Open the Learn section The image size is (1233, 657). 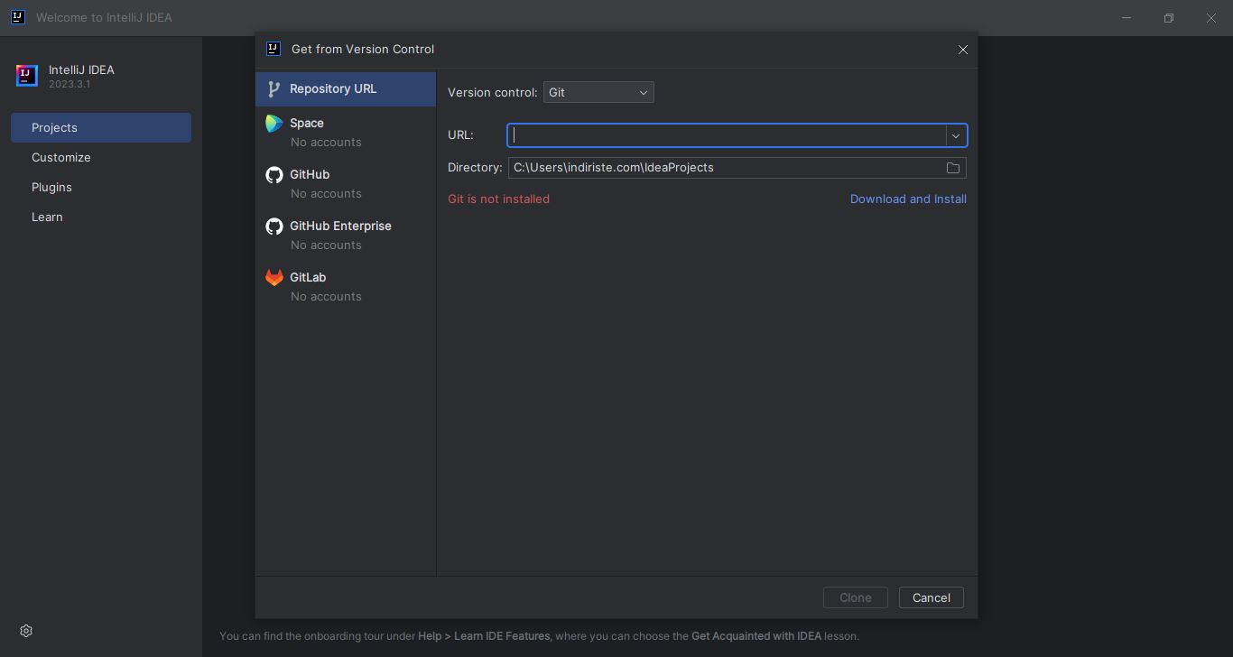point(101,217)
